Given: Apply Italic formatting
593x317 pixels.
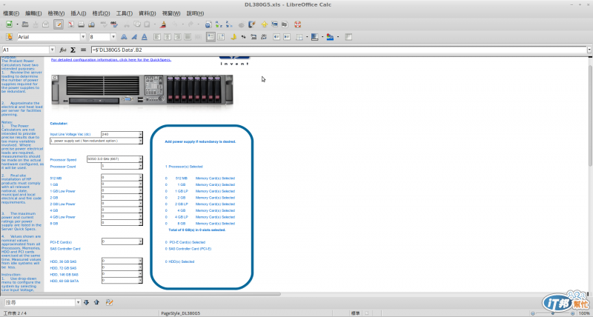Looking at the screenshot, I should point(134,36).
